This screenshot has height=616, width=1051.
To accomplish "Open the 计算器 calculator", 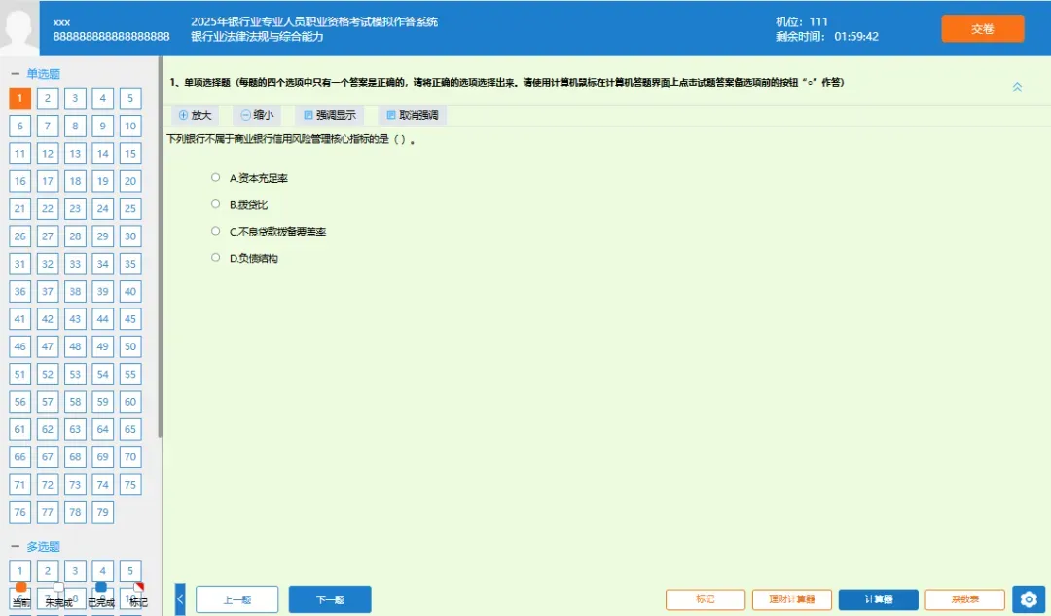I will click(x=878, y=599).
